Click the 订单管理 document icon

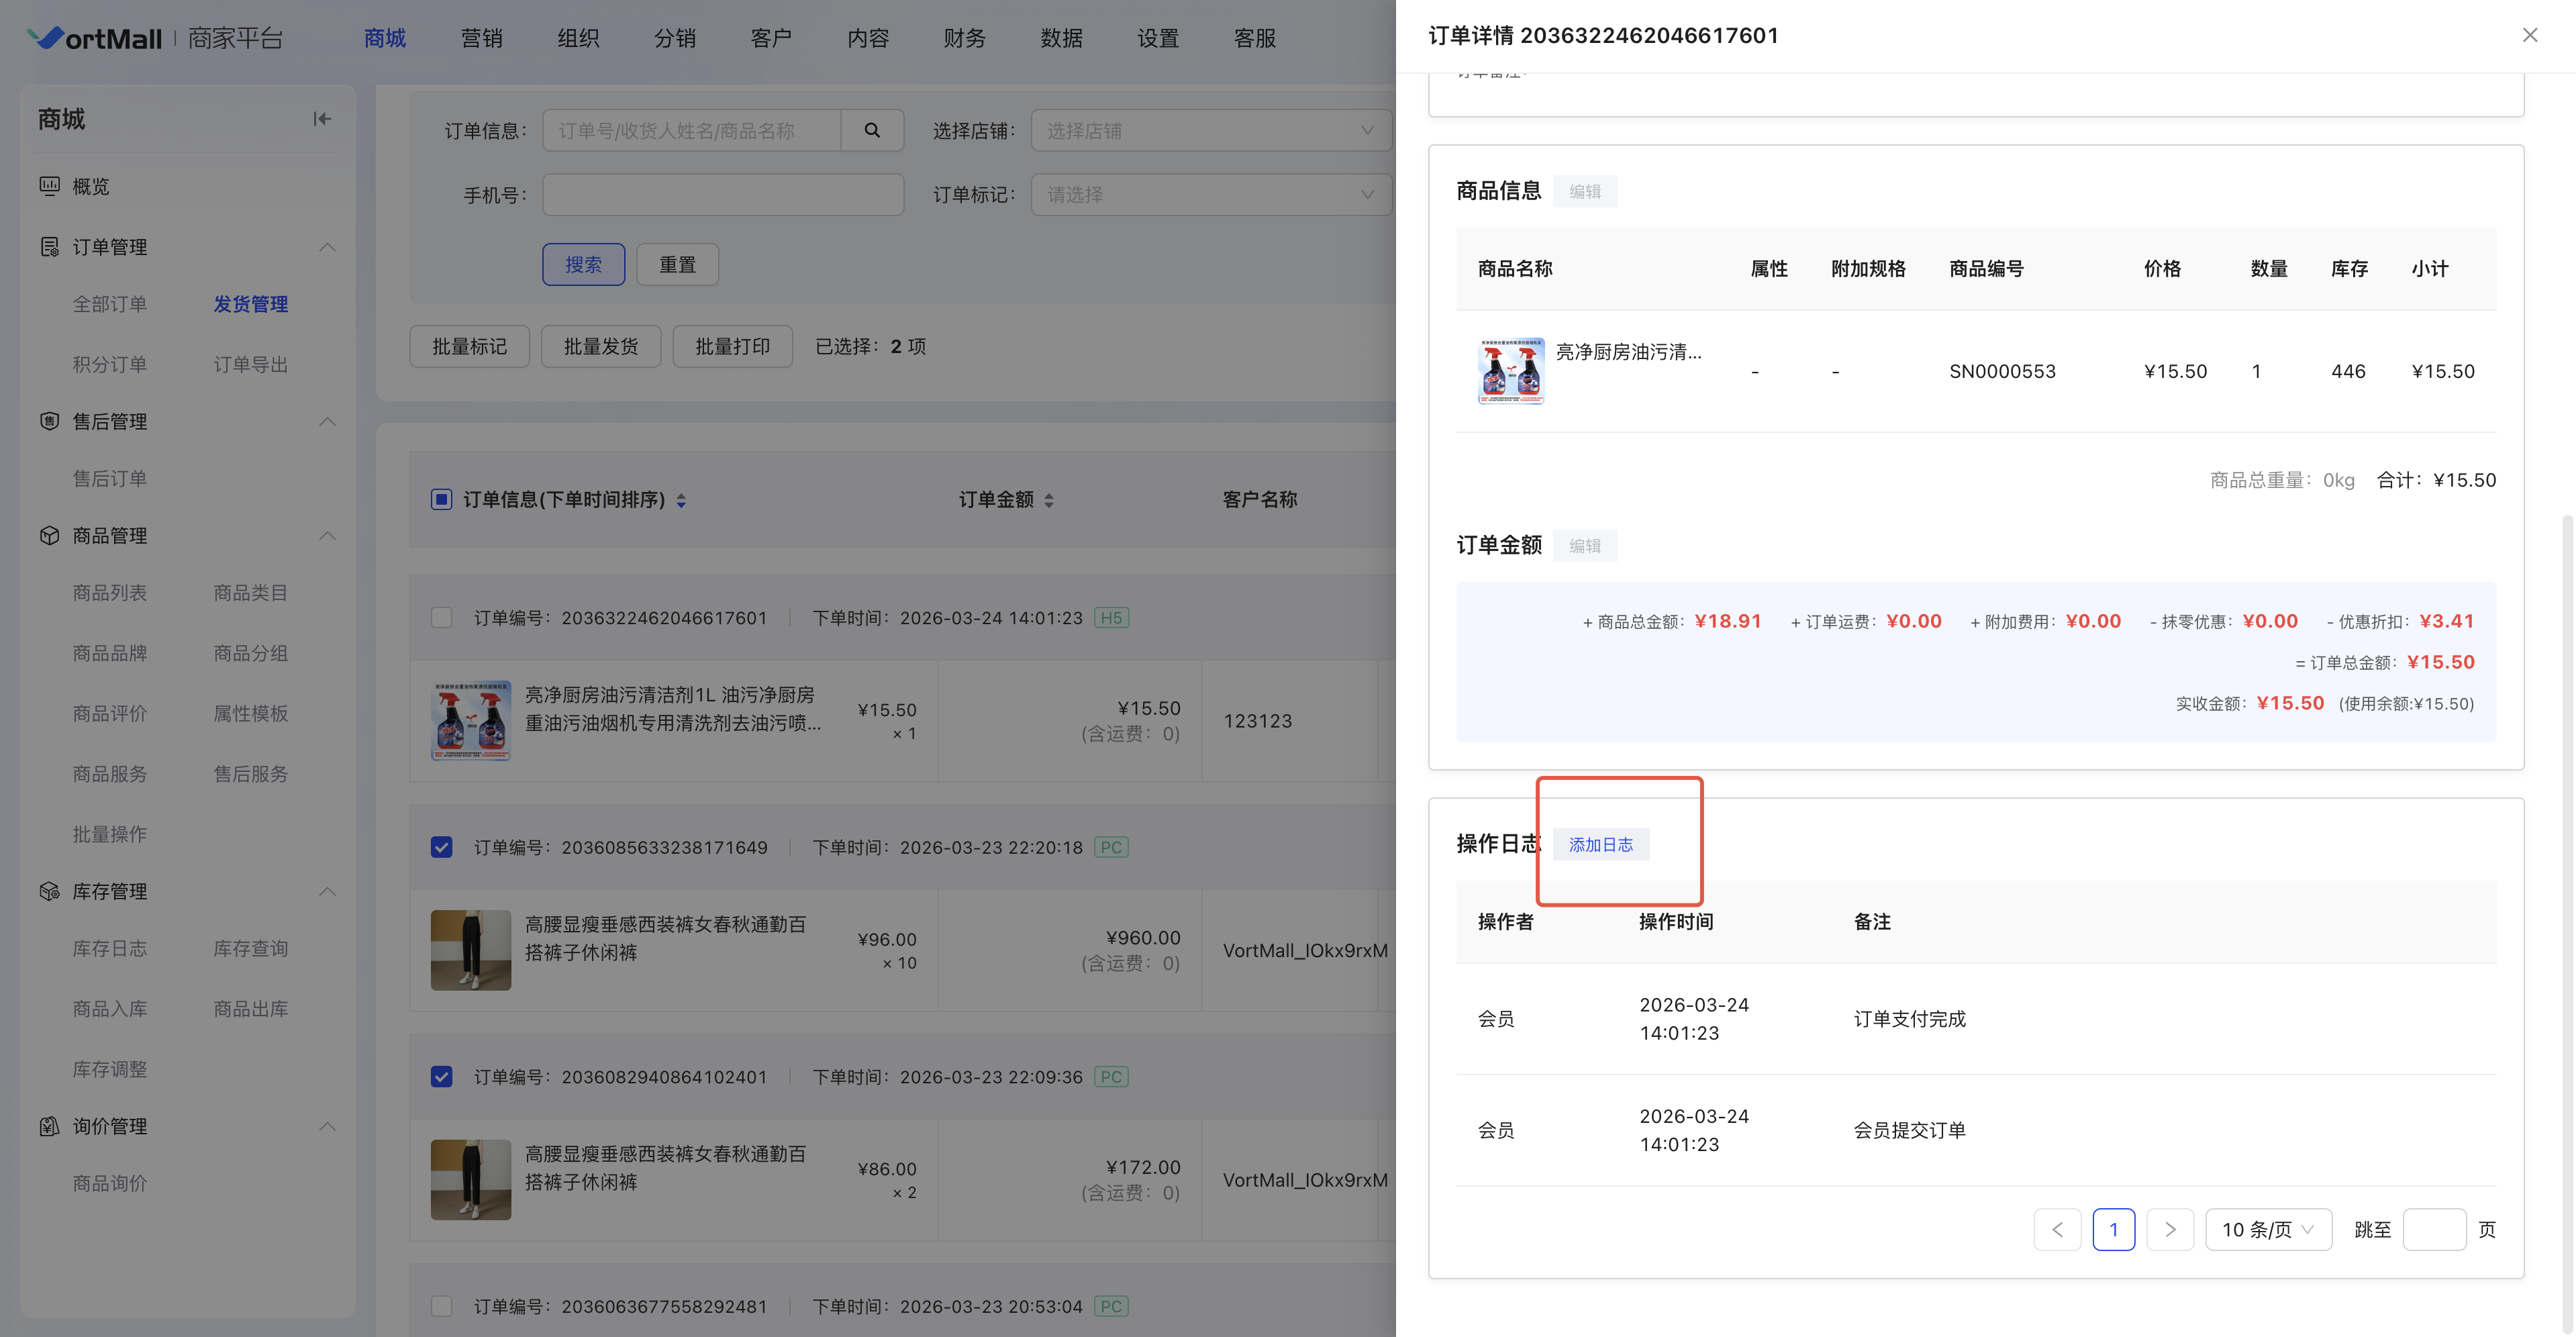pos(49,246)
